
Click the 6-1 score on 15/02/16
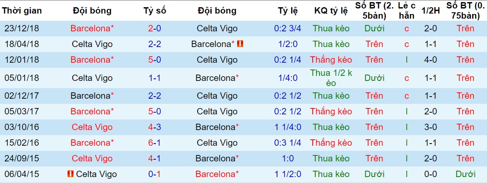155,143
